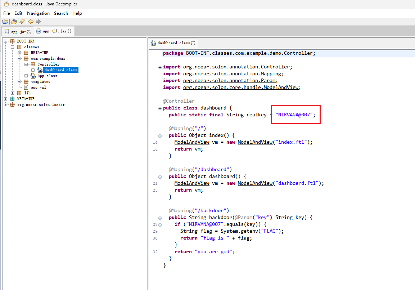This screenshot has height=290, width=415.
Task: Open the Edit menu
Action: (x=18, y=13)
